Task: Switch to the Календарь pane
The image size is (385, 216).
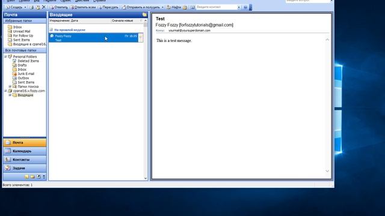Action: 25,151
